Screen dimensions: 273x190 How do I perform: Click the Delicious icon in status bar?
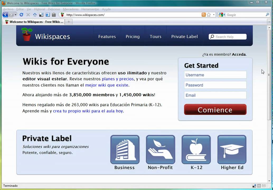coord(254,186)
